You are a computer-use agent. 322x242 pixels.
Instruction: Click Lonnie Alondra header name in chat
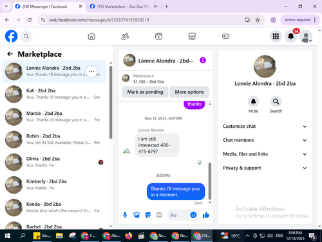pyautogui.click(x=166, y=61)
